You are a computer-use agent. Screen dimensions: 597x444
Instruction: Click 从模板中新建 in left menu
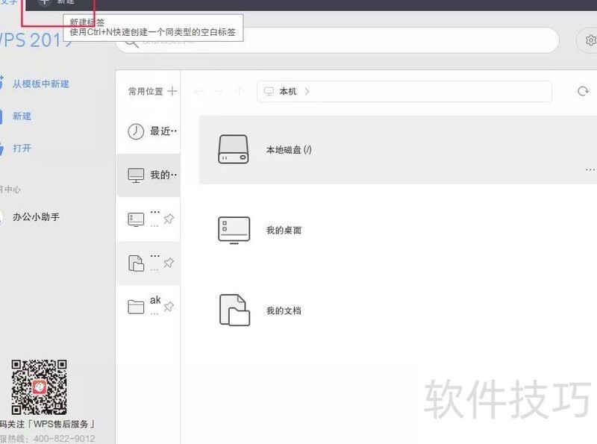click(x=40, y=84)
